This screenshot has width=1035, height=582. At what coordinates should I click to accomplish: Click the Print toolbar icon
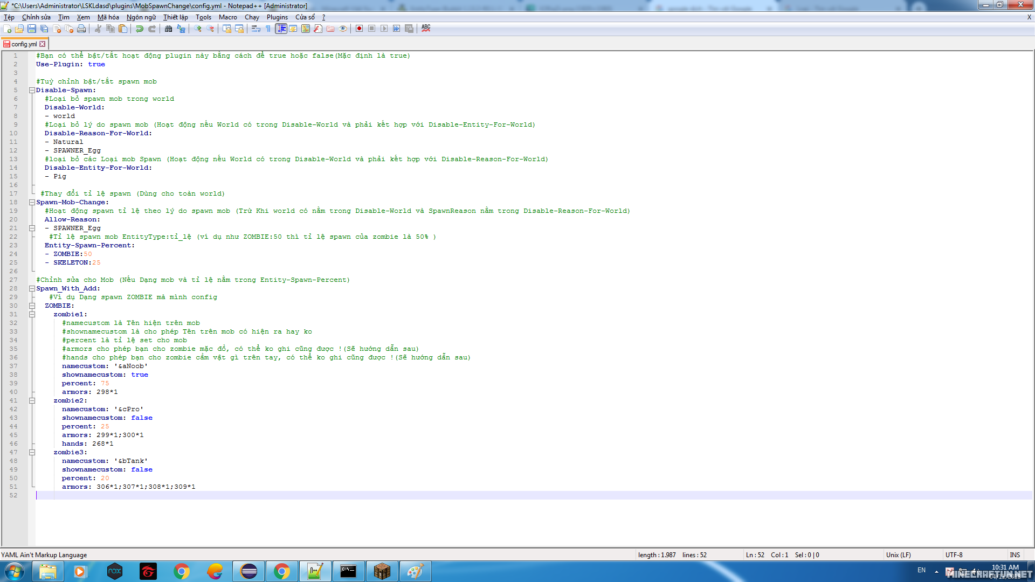[x=81, y=29]
